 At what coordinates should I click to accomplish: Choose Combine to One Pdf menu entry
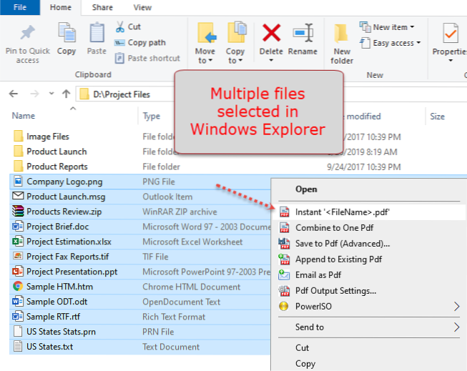[334, 227]
